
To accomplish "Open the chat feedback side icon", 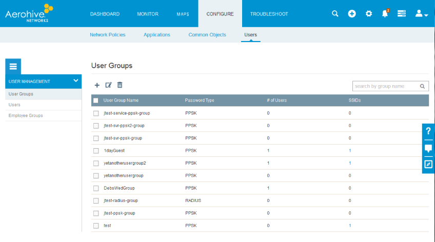I will [x=428, y=149].
